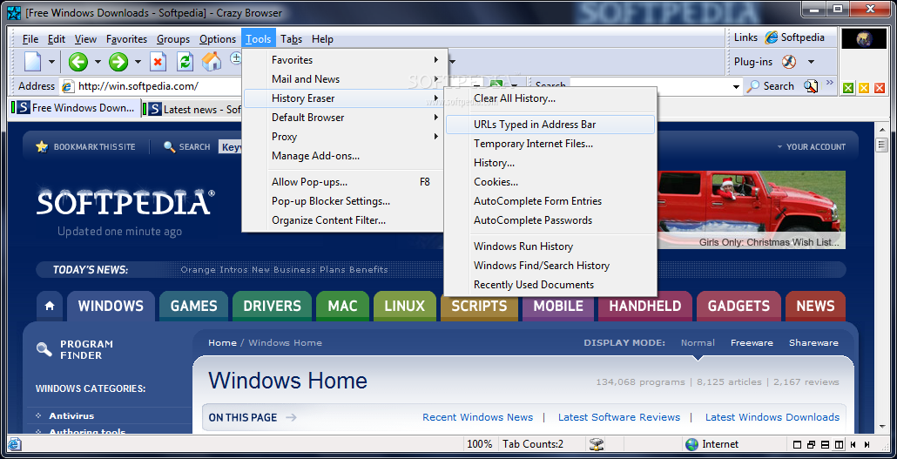Go to next tab via status bar arrow
The width and height of the screenshot is (897, 459).
(x=868, y=445)
